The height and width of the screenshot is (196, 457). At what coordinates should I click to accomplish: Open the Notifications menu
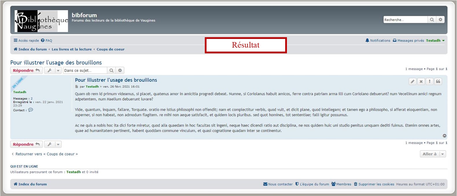[x=377, y=41]
